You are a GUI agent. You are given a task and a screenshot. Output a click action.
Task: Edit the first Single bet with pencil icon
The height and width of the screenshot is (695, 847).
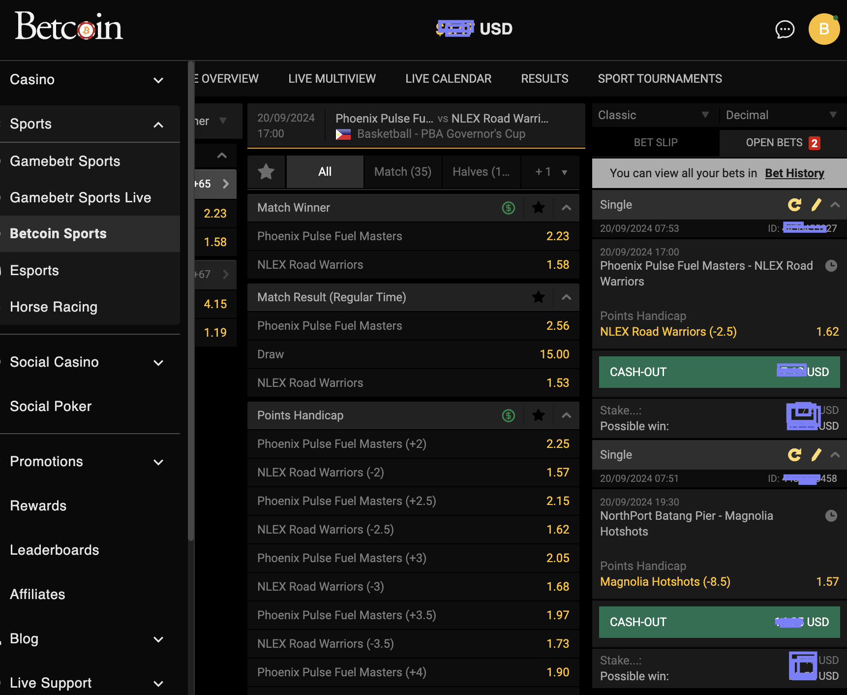pyautogui.click(x=816, y=205)
